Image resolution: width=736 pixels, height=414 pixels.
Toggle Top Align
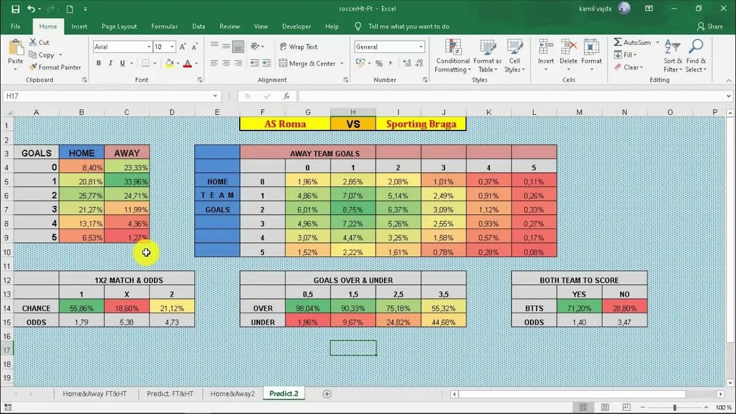click(214, 47)
